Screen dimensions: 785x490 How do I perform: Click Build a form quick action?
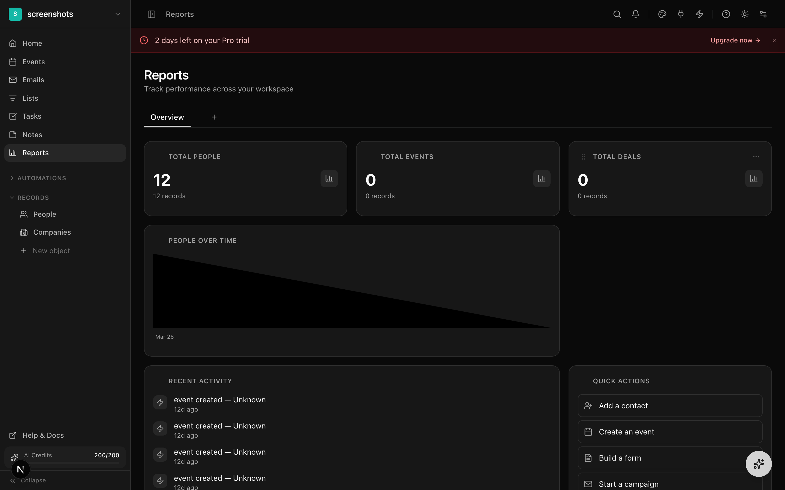tap(670, 458)
